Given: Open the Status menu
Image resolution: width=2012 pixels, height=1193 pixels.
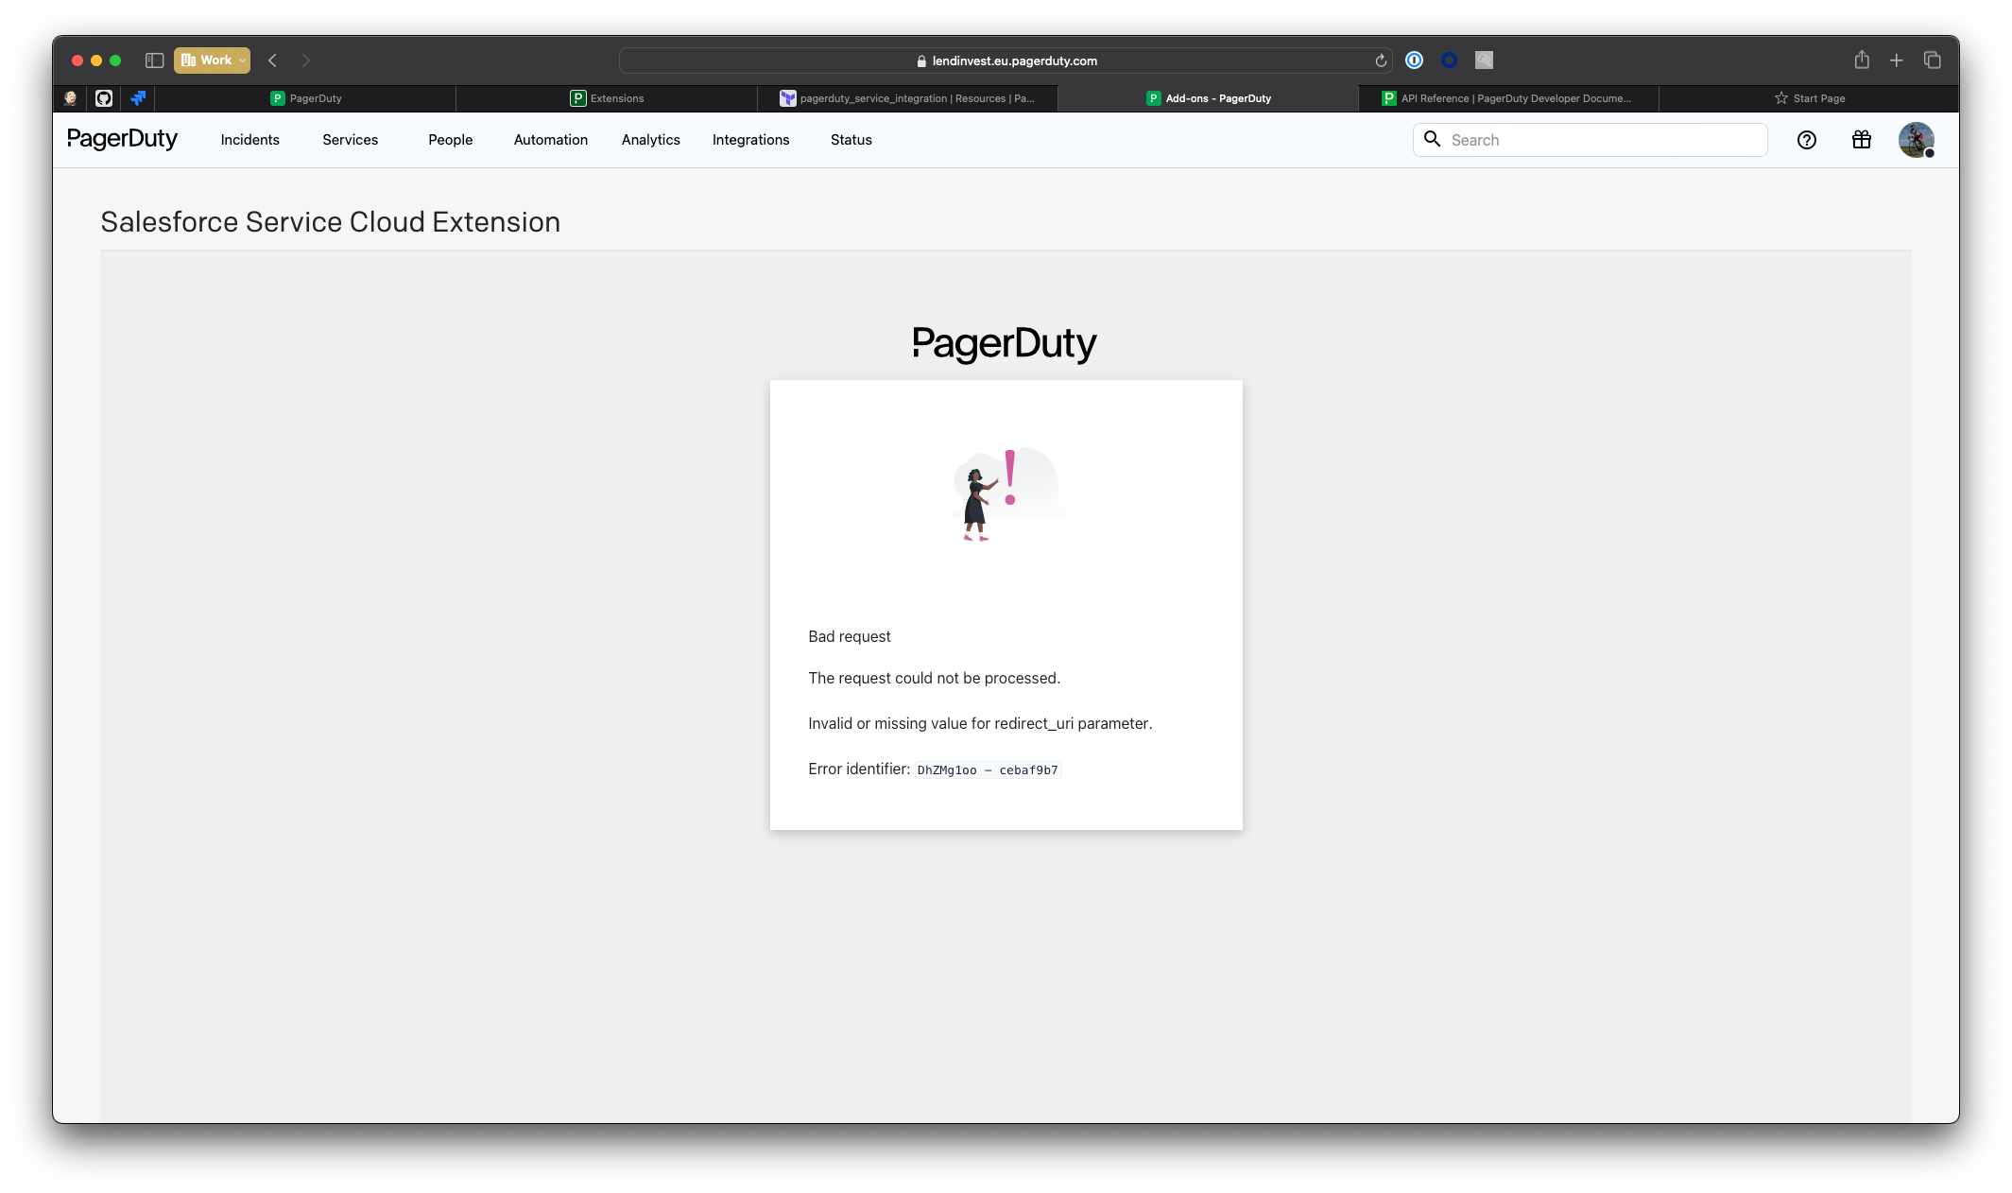Looking at the screenshot, I should click(851, 140).
